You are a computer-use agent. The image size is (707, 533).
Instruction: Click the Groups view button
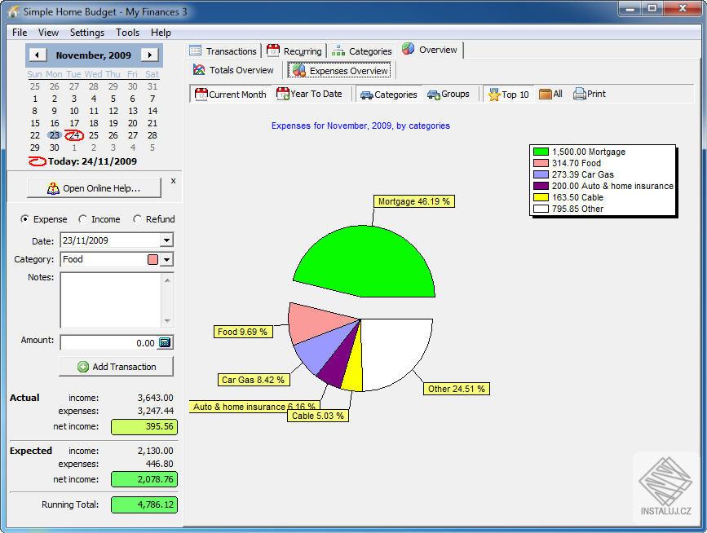tap(449, 95)
